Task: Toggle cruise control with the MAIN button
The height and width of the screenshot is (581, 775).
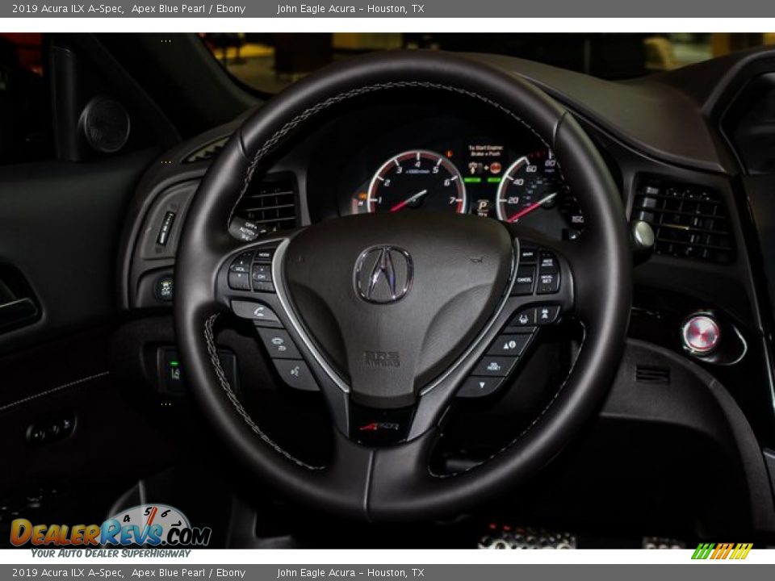Action: click(526, 254)
